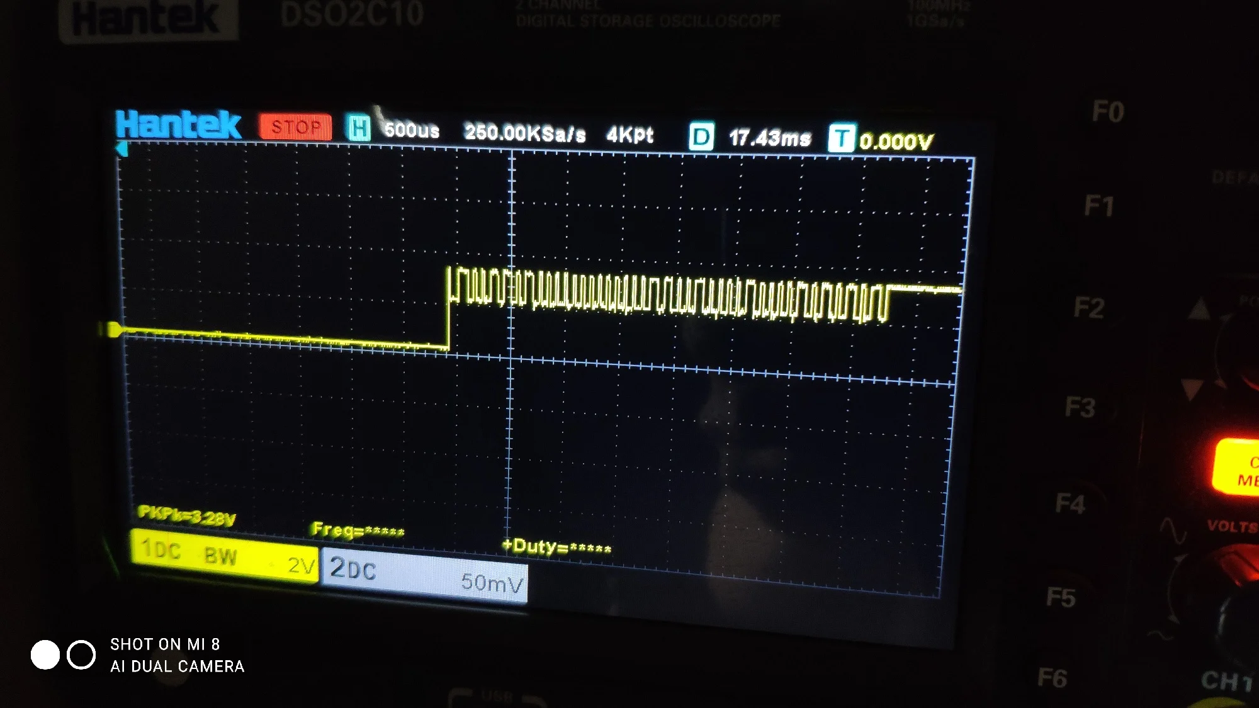Click the T trigger level icon
The image size is (1259, 708).
[x=842, y=138]
